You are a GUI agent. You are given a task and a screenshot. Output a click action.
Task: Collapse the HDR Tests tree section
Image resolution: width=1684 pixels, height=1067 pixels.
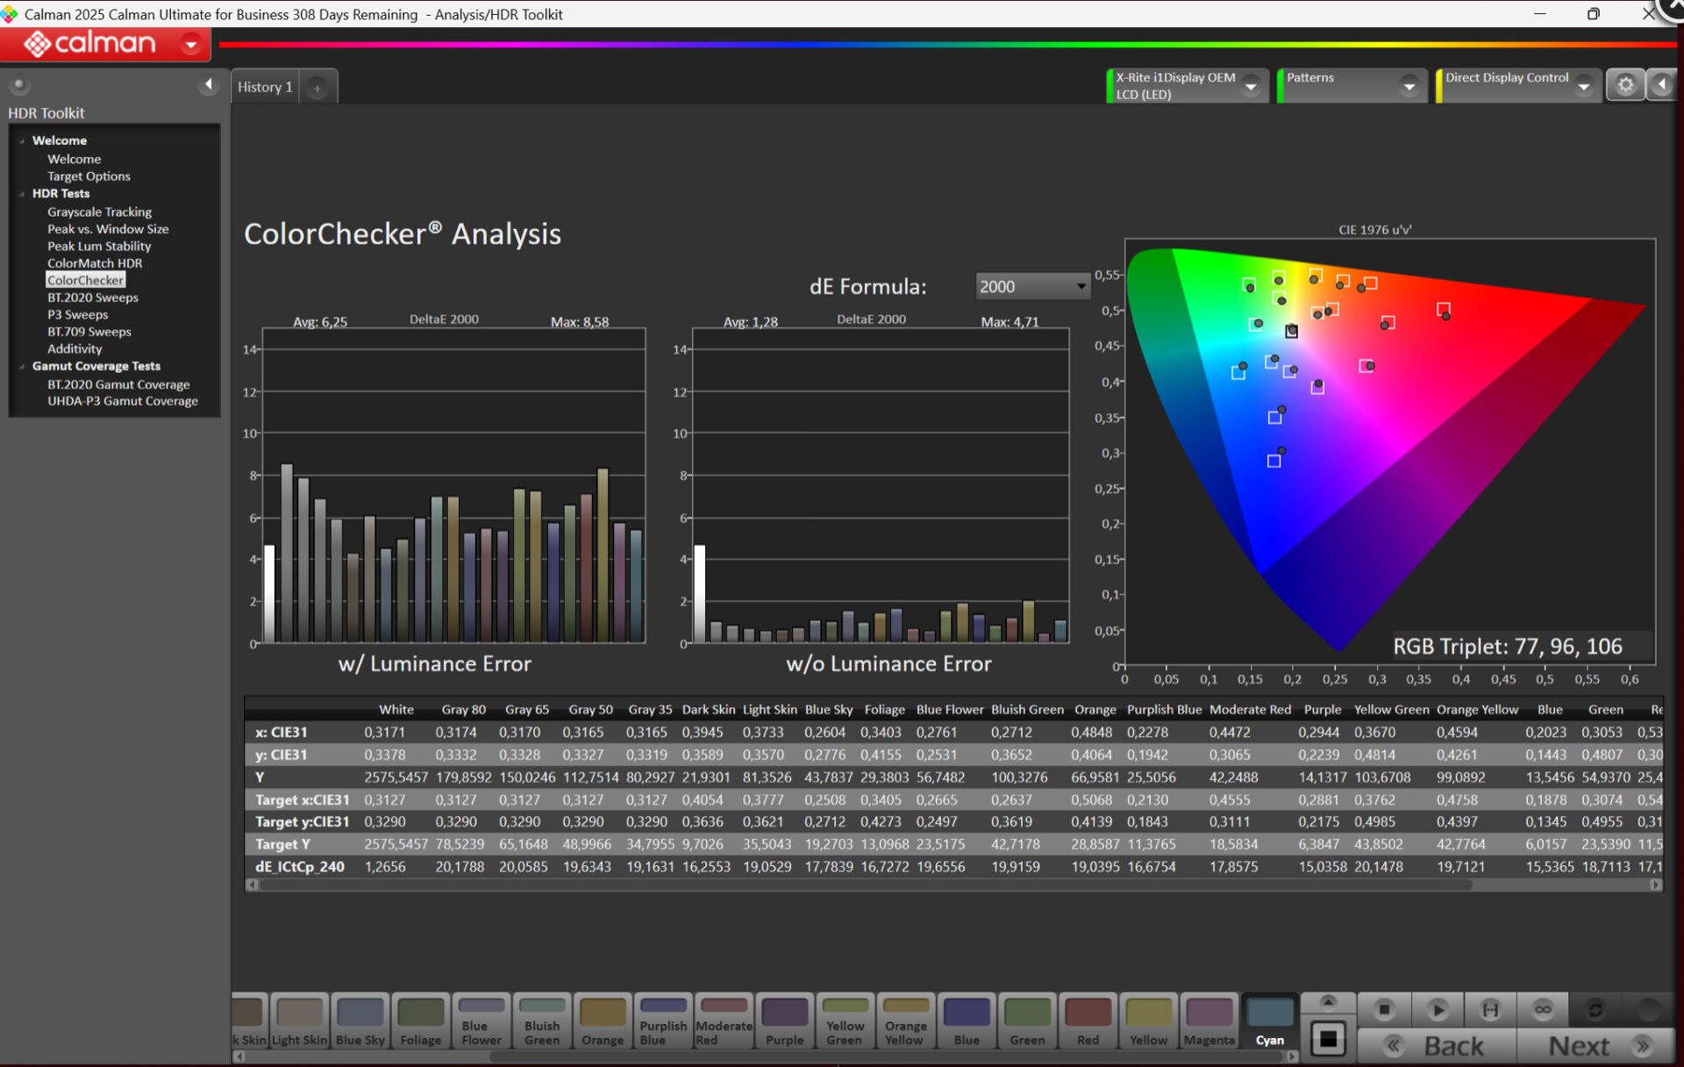22,194
